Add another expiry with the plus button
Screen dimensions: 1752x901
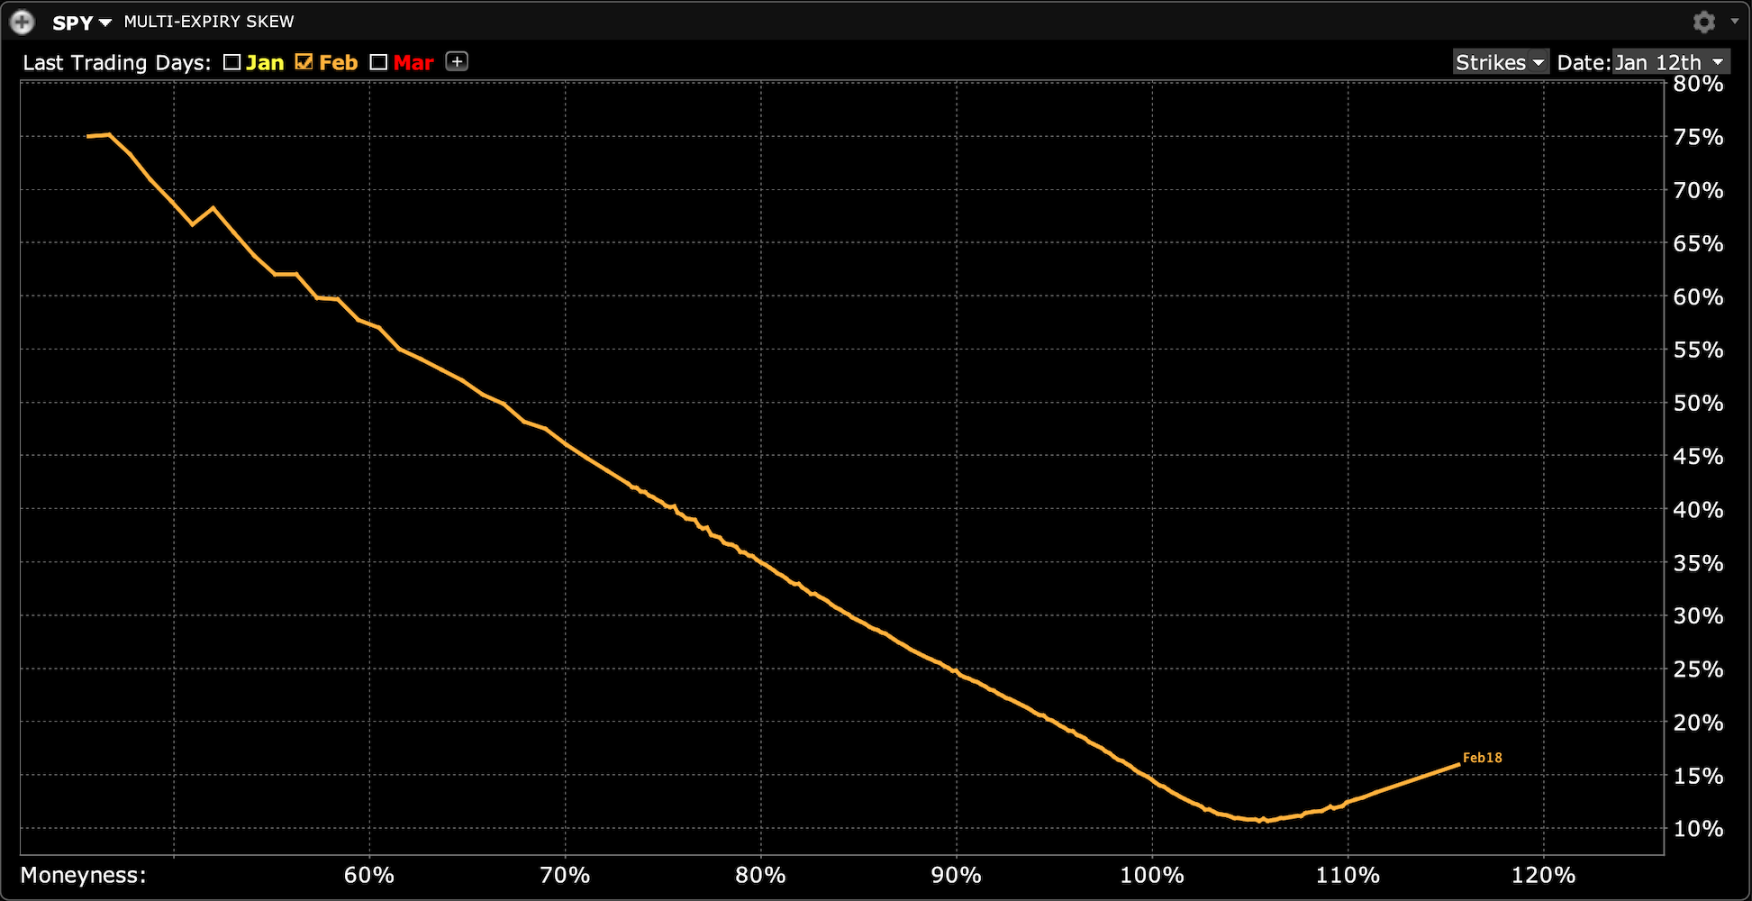[x=458, y=61]
